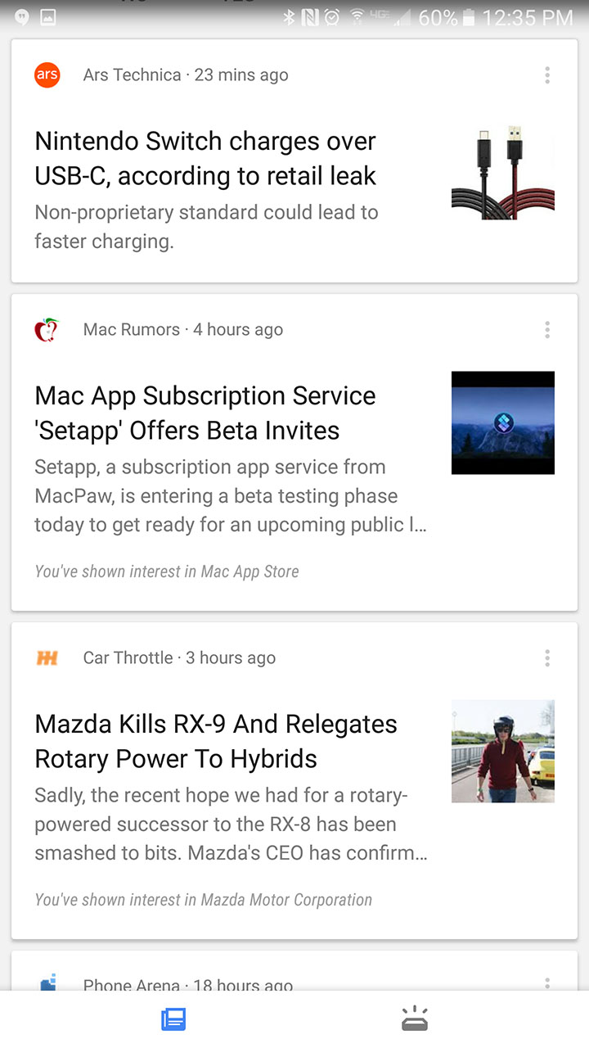
Task: Tap the helmeted man thumbnail
Action: tap(503, 751)
